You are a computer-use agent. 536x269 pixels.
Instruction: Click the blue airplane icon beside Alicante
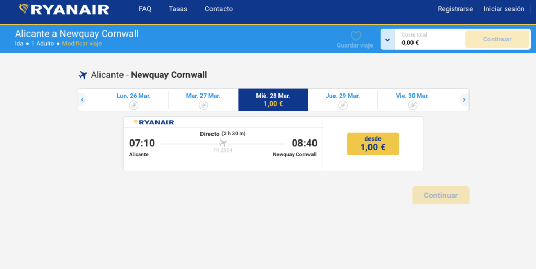click(83, 75)
